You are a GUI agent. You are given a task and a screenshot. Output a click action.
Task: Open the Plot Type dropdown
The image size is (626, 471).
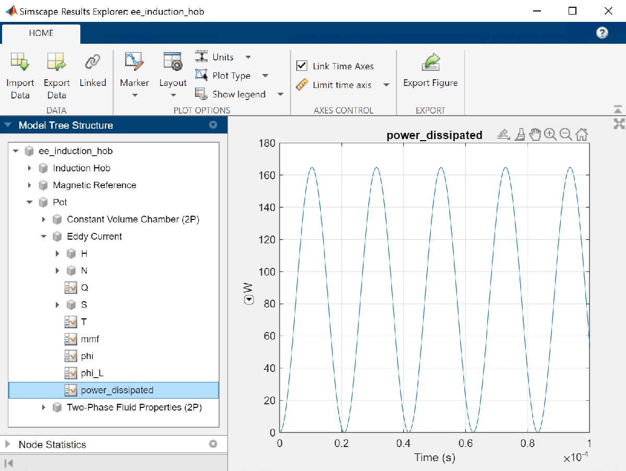pyautogui.click(x=265, y=76)
